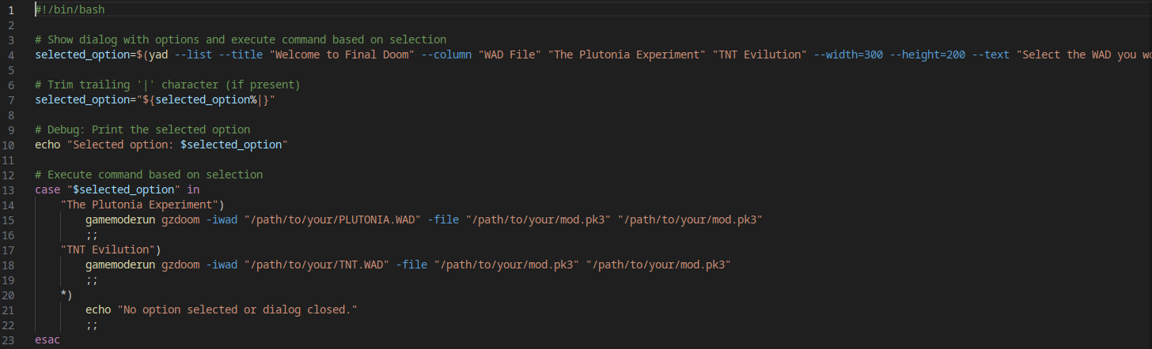Click line number 1 in the gutter
Viewport: 1152px width, 349px height.
[x=11, y=9]
